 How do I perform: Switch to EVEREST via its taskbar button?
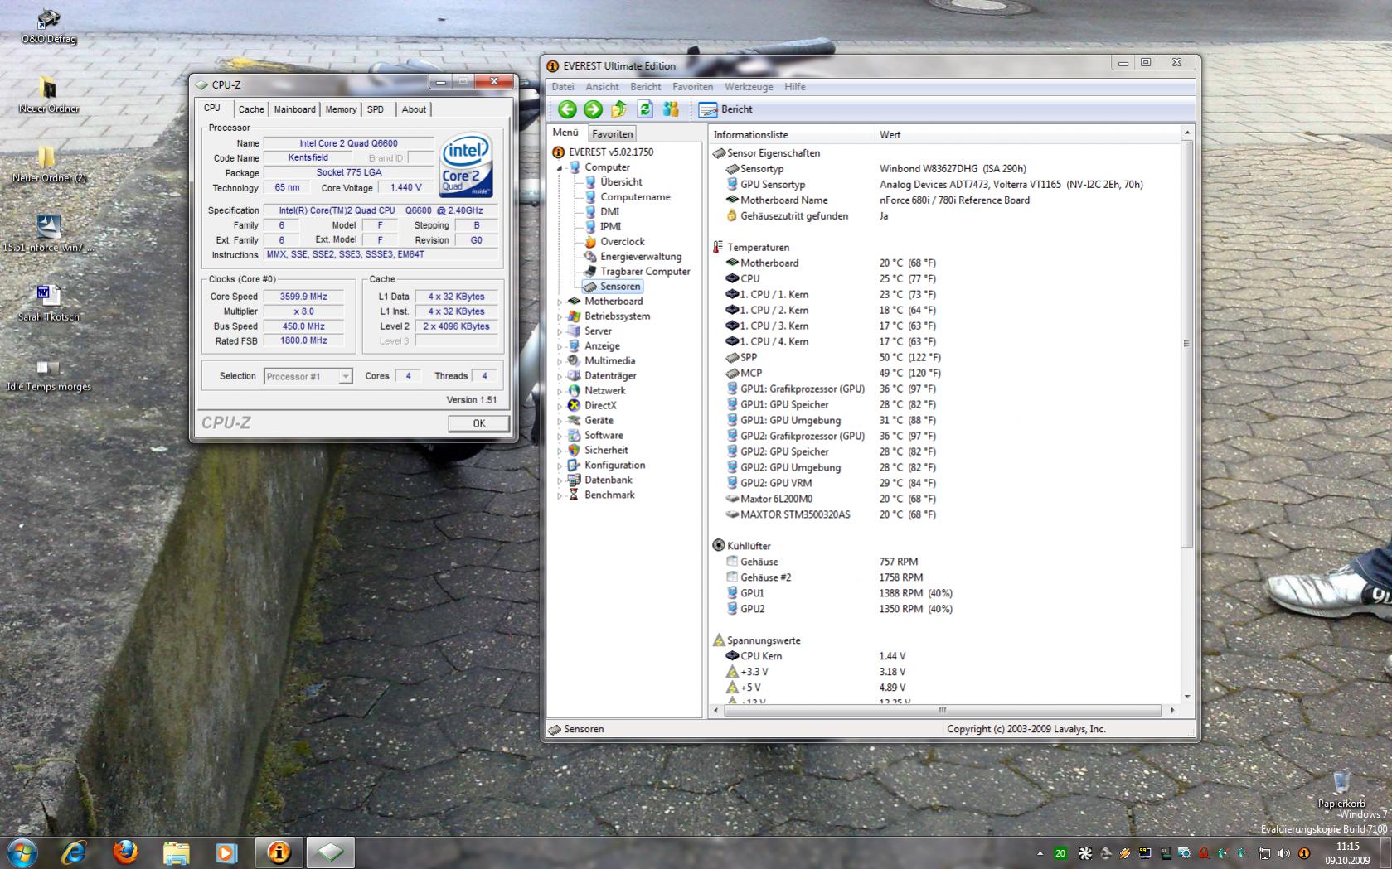pyautogui.click(x=279, y=852)
